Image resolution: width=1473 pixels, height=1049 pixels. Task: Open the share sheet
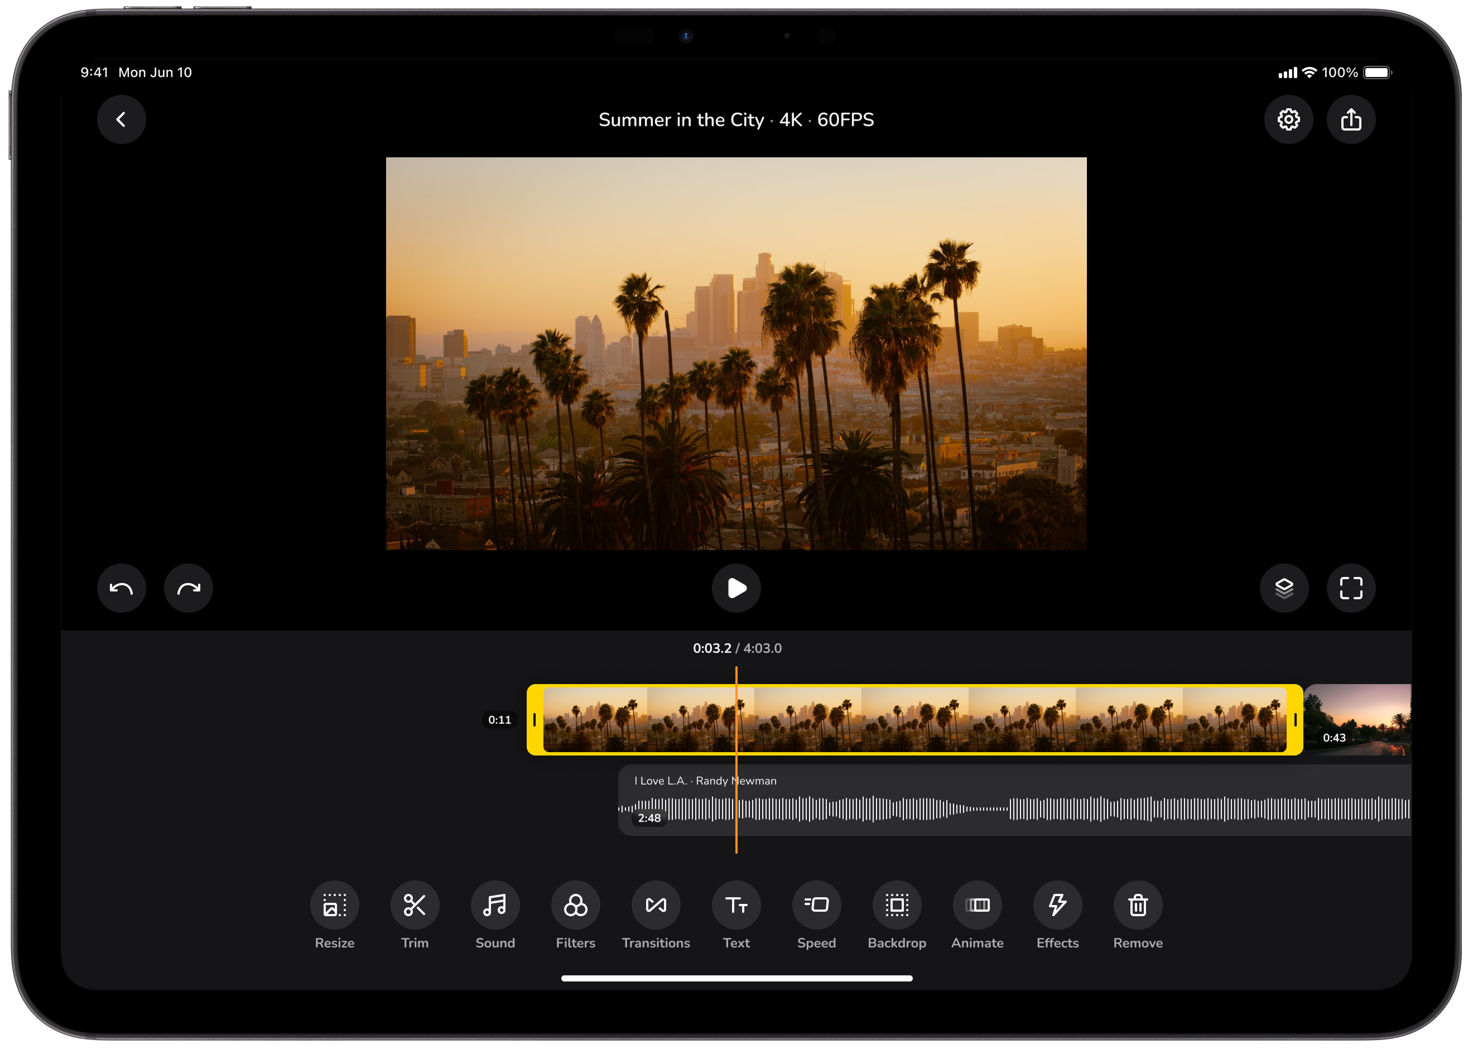click(1351, 119)
